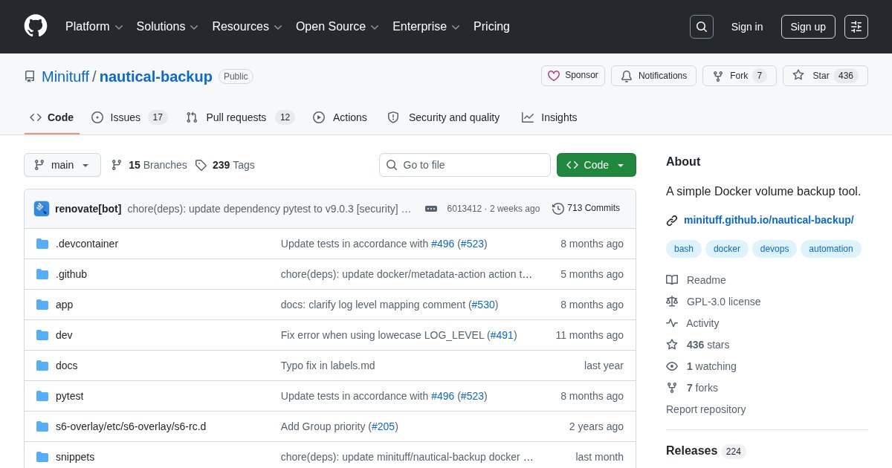Click the tags icon next to 239 Tags
892x468 pixels.
[x=201, y=165]
